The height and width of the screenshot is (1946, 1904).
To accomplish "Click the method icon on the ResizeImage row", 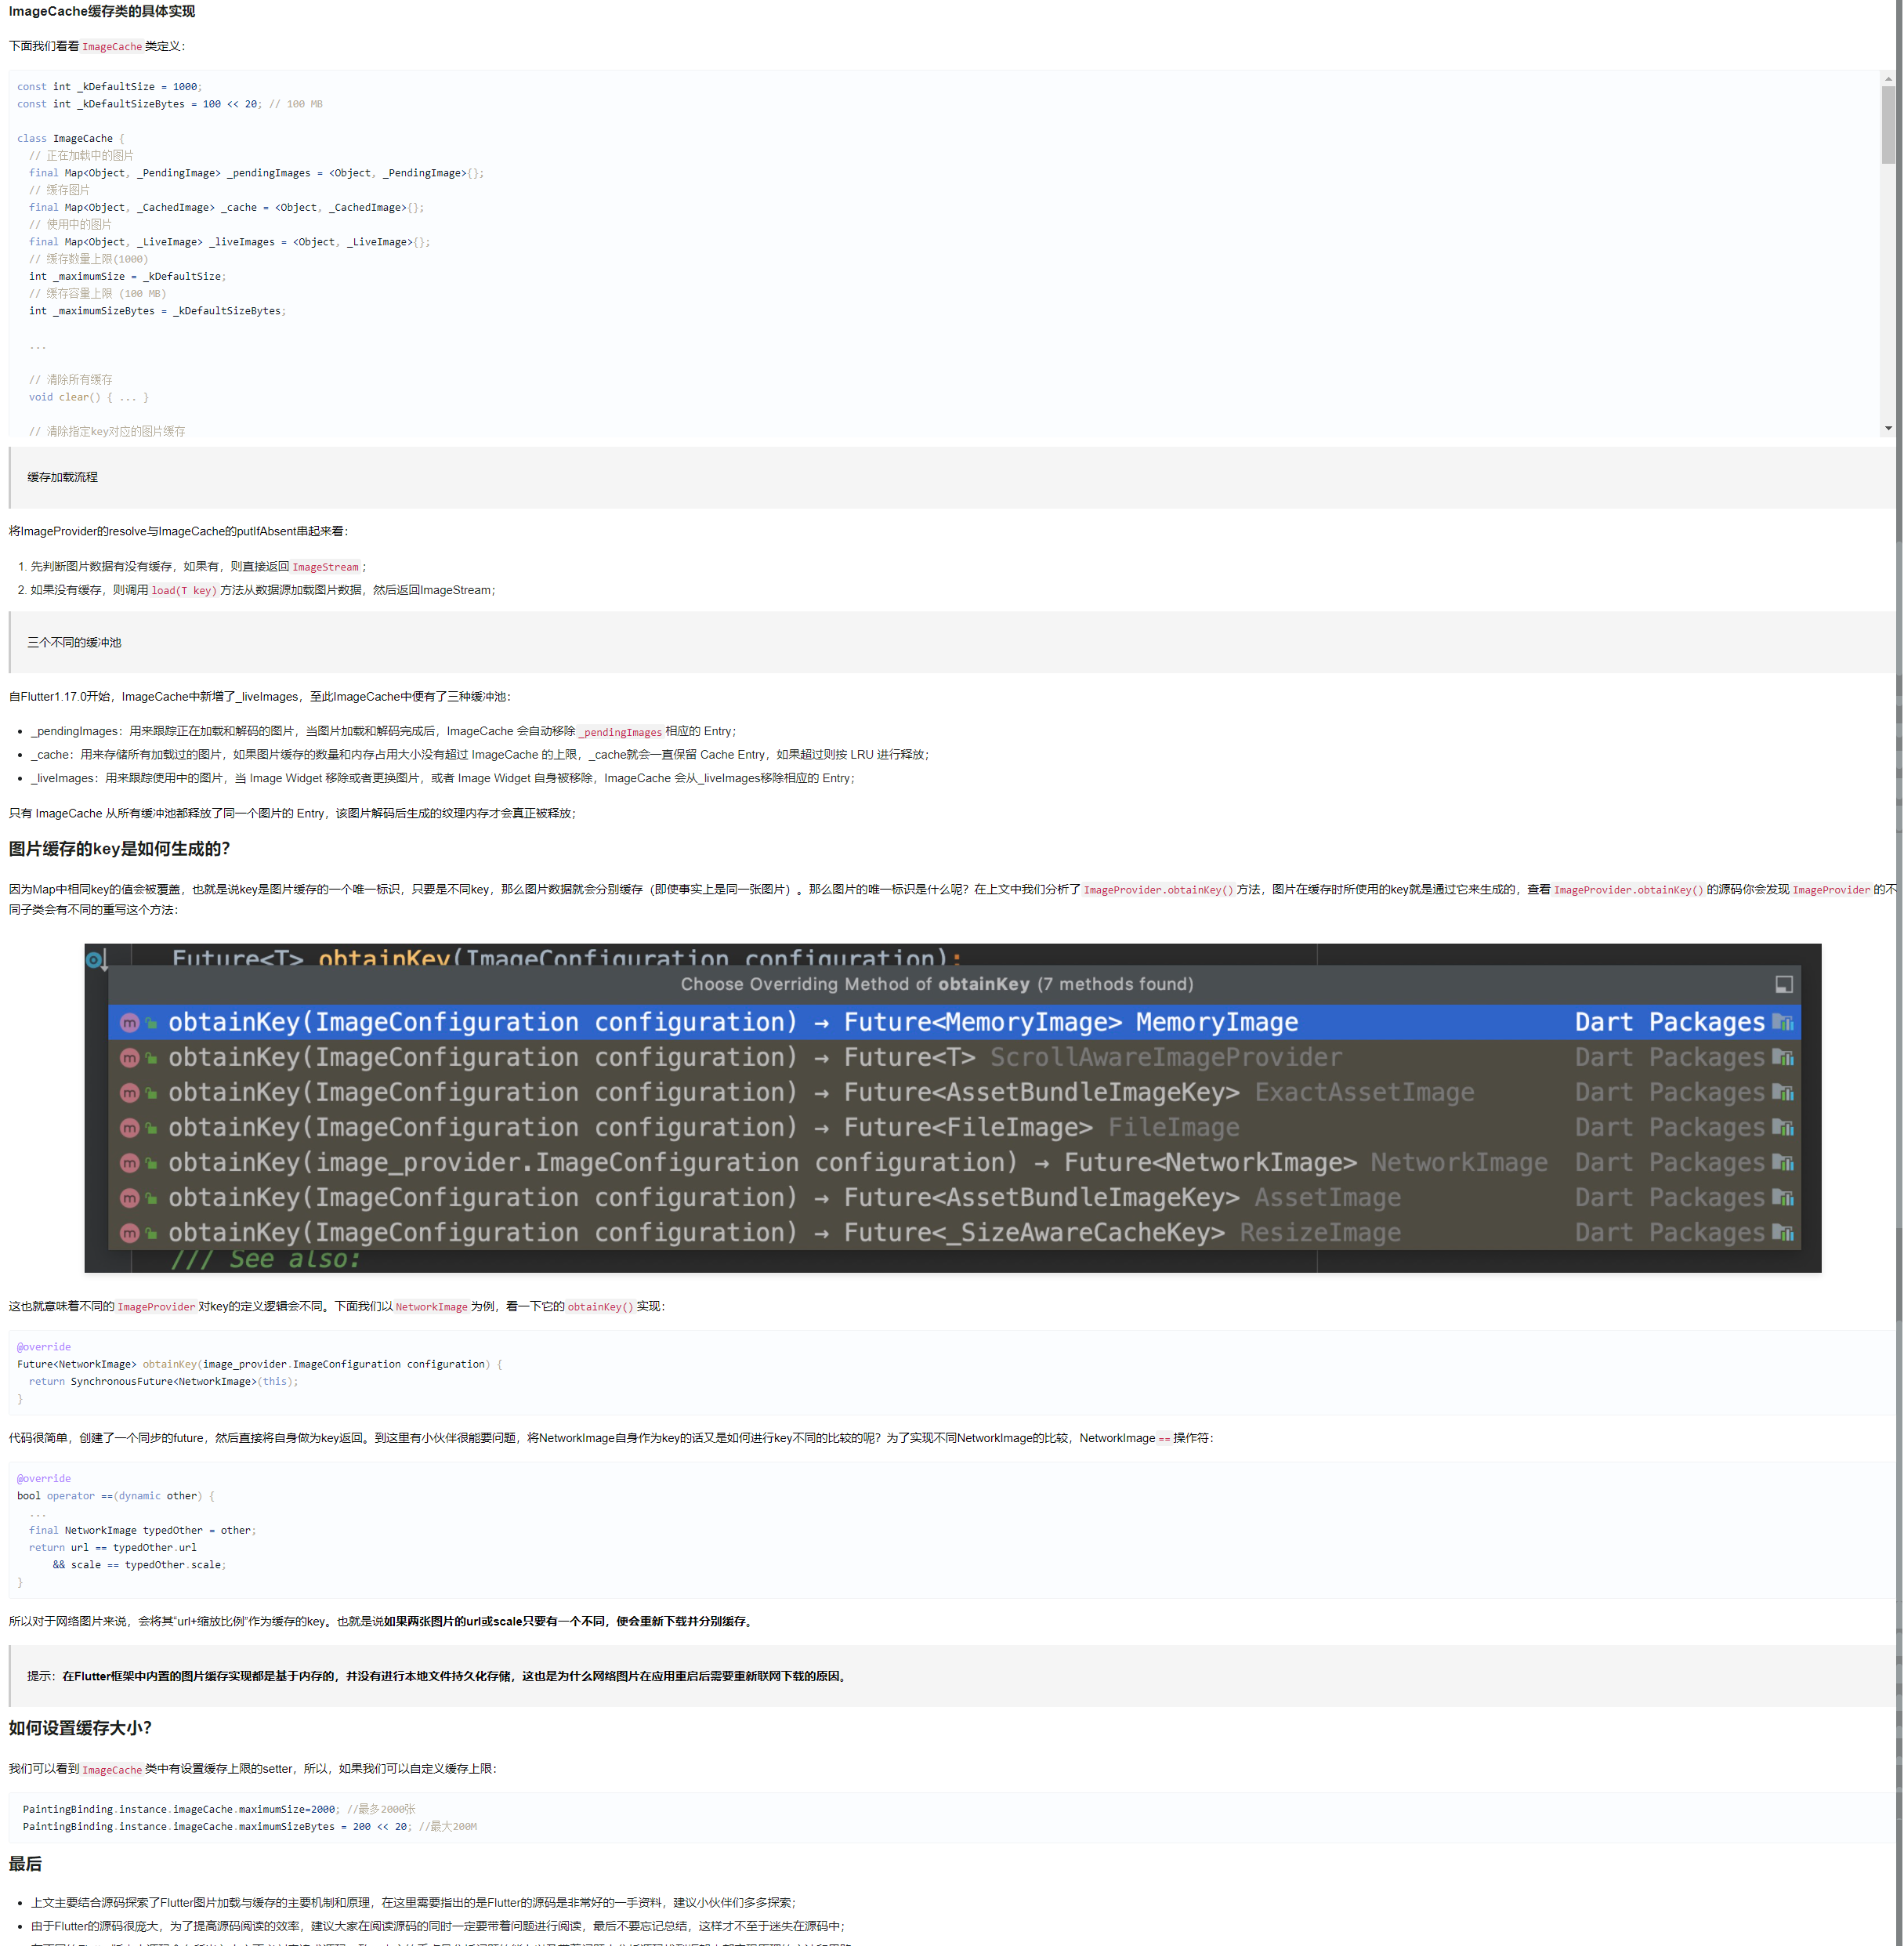I will (x=130, y=1233).
